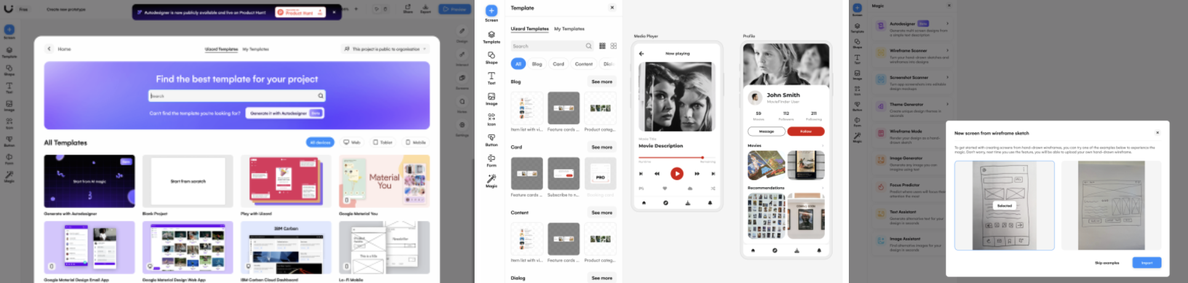The image size is (1188, 283).
Task: Close the Template side panel
Action: click(612, 8)
